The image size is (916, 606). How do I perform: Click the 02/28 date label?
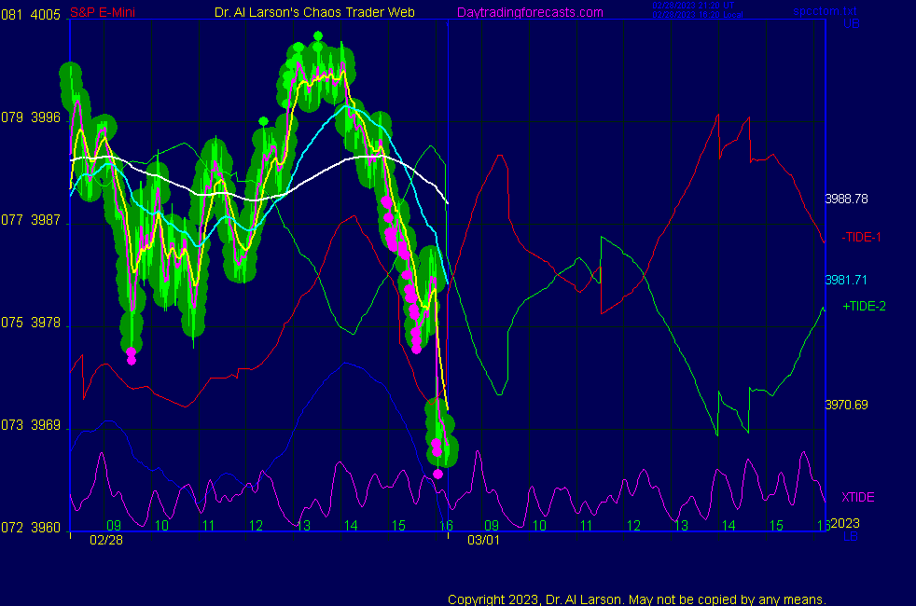click(106, 540)
